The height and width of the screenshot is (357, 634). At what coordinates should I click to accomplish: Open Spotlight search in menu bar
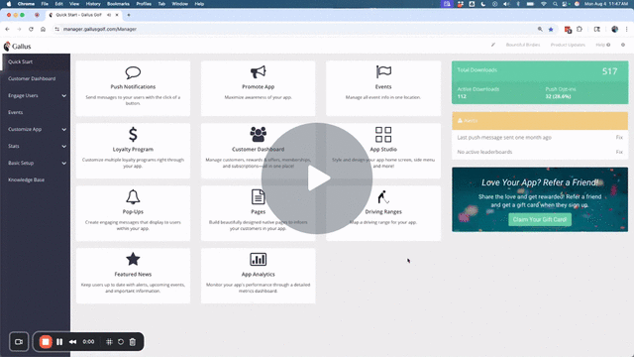555,4
